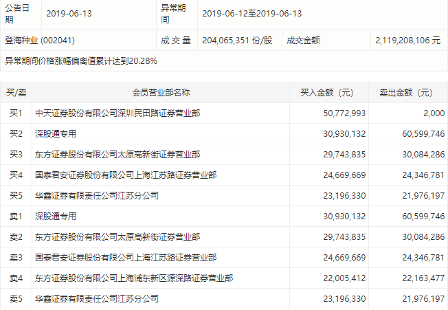Click the 买1 rank cell
448x310 pixels.
pos(16,113)
